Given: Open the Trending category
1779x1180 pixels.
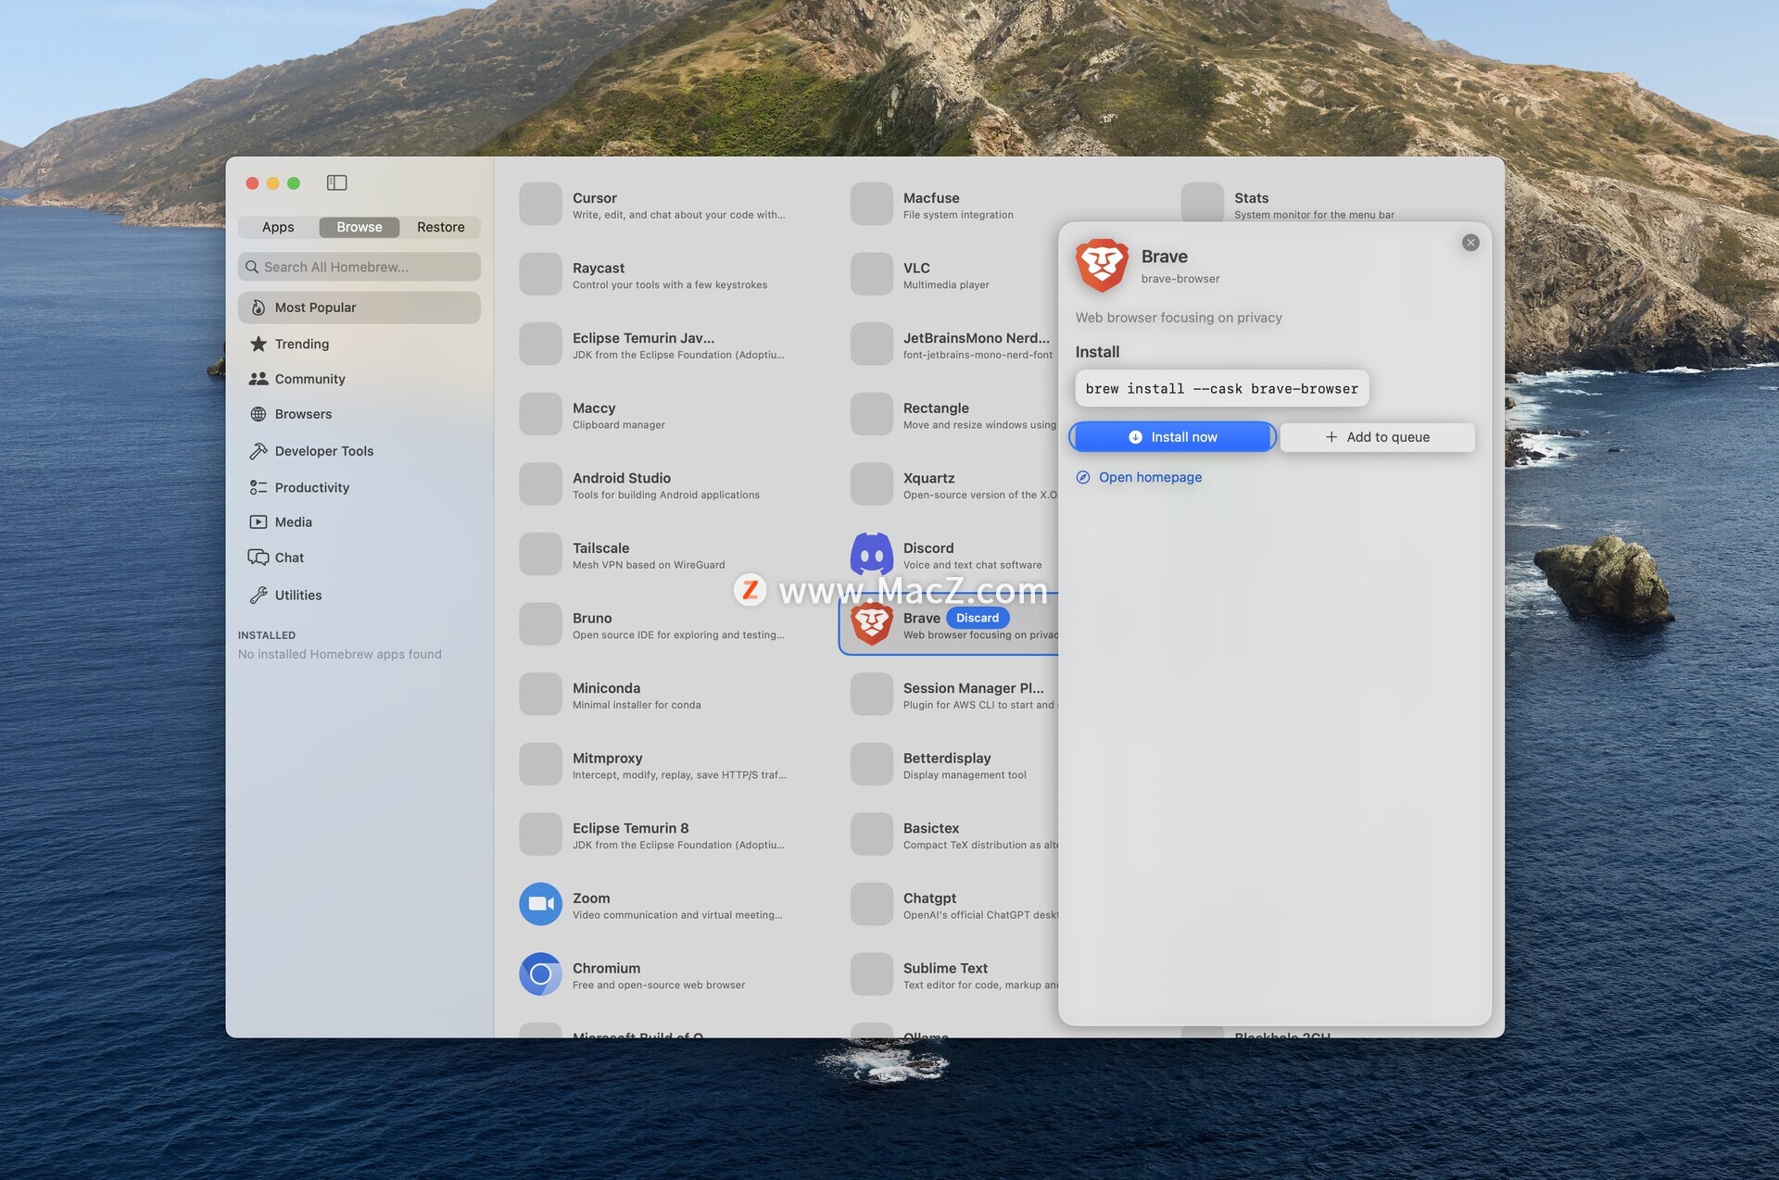Looking at the screenshot, I should point(360,344).
